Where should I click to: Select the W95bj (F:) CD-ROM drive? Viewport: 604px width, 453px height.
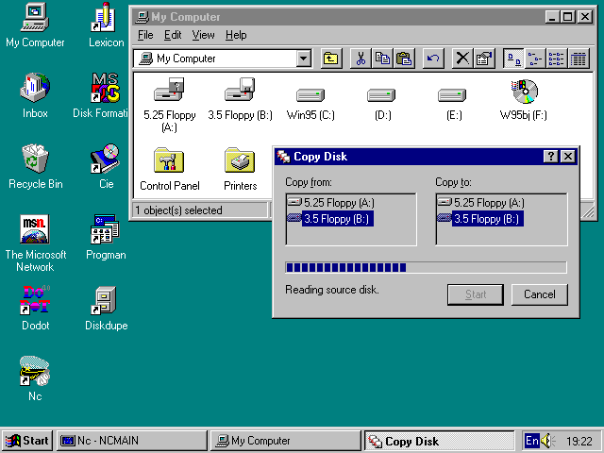[523, 93]
